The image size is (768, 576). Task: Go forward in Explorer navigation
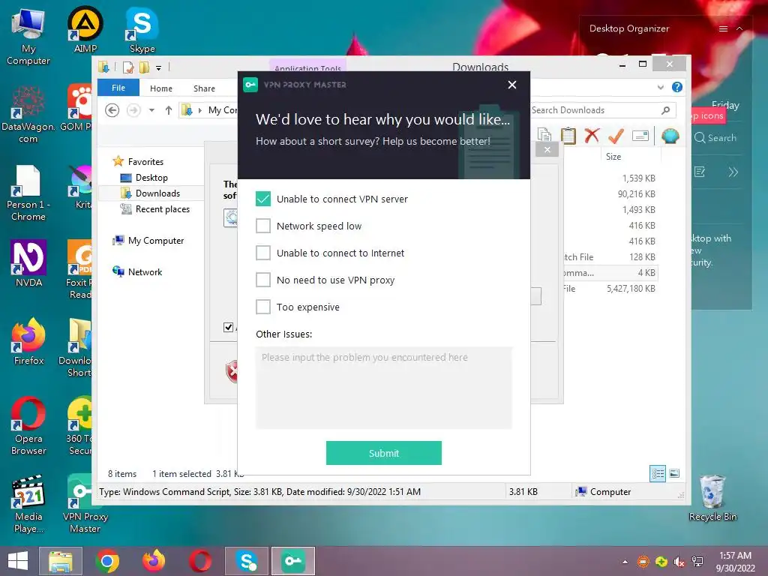pyautogui.click(x=133, y=110)
